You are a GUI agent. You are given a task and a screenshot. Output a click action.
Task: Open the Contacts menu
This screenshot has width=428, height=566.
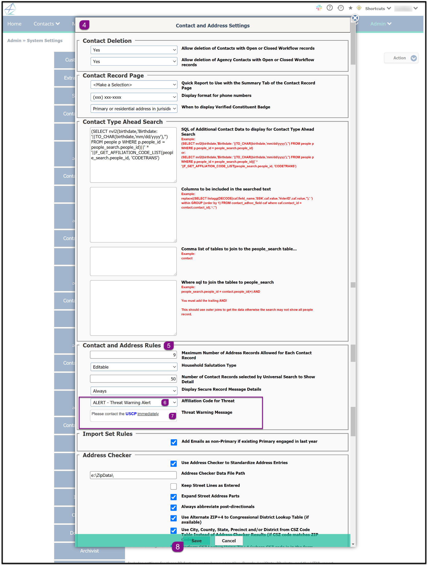coord(47,24)
